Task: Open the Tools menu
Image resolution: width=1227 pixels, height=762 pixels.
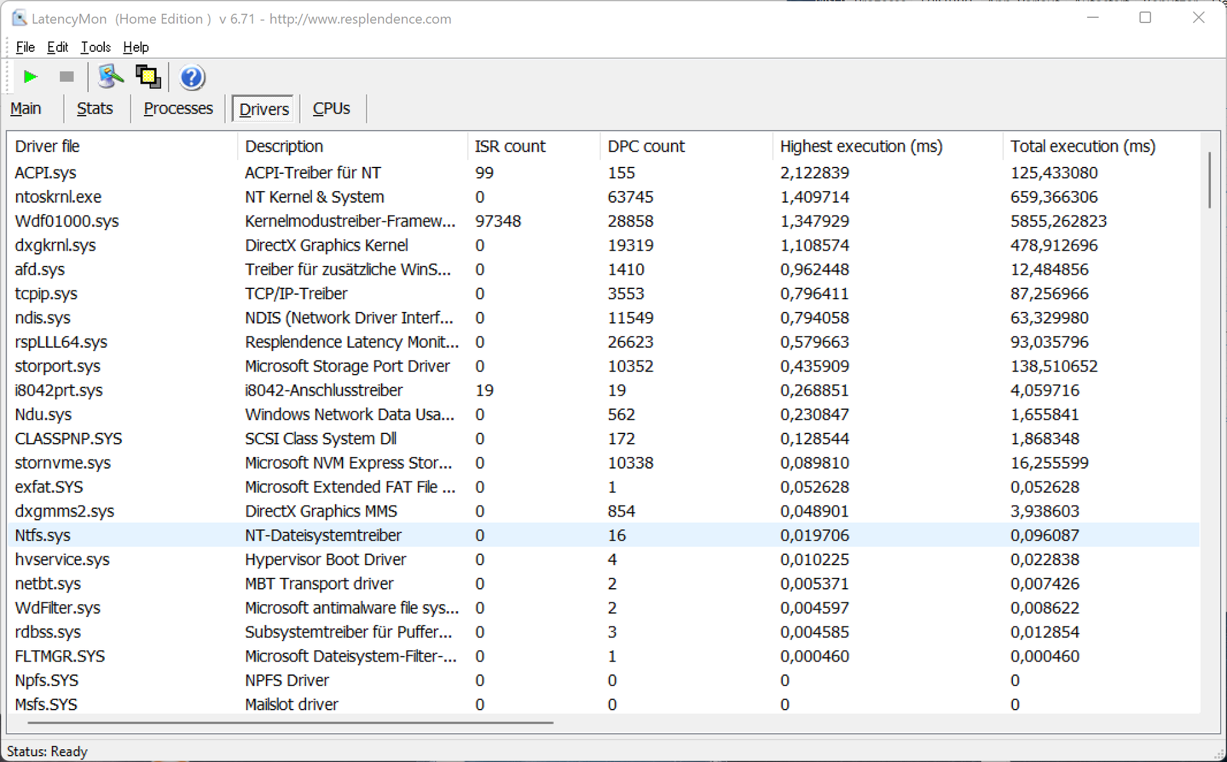Action: [95, 47]
